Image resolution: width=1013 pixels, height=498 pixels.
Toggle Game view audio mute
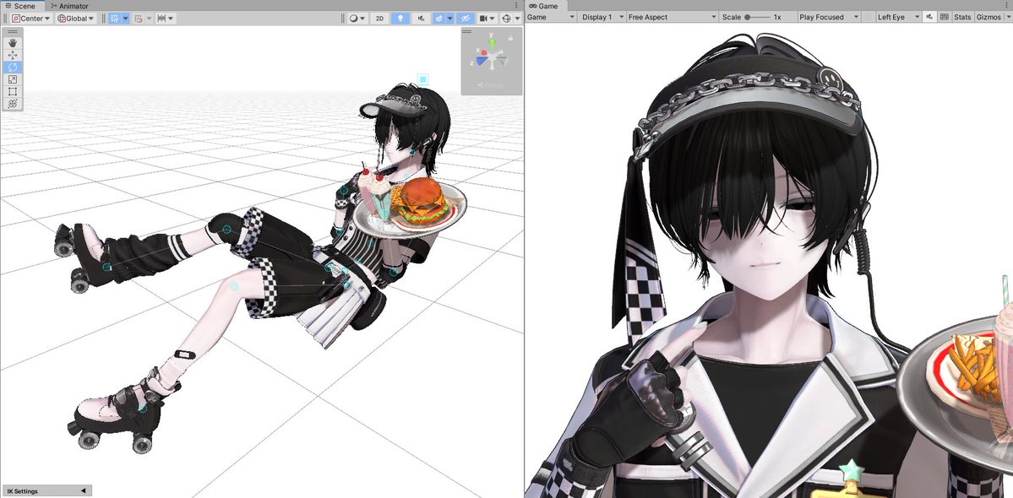(929, 18)
